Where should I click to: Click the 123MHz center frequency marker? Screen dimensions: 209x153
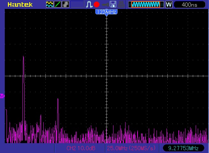point(106,12)
